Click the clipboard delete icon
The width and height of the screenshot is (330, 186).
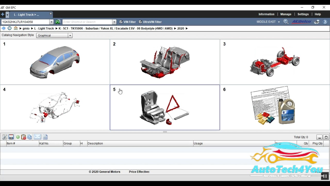pos(23,137)
